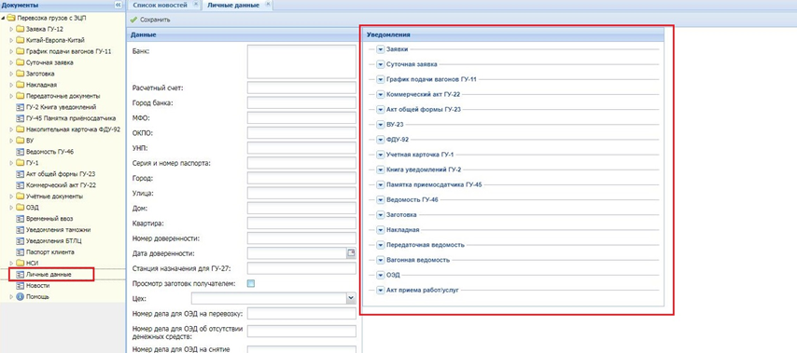Open Личные данные in the sidebar tree

[49, 275]
